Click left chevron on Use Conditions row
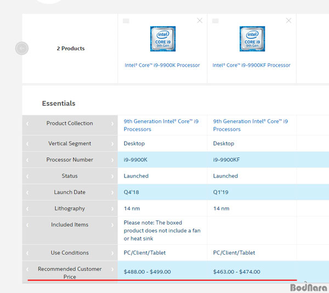Image resolution: width=329 pixels, height=293 pixels. tap(27, 253)
